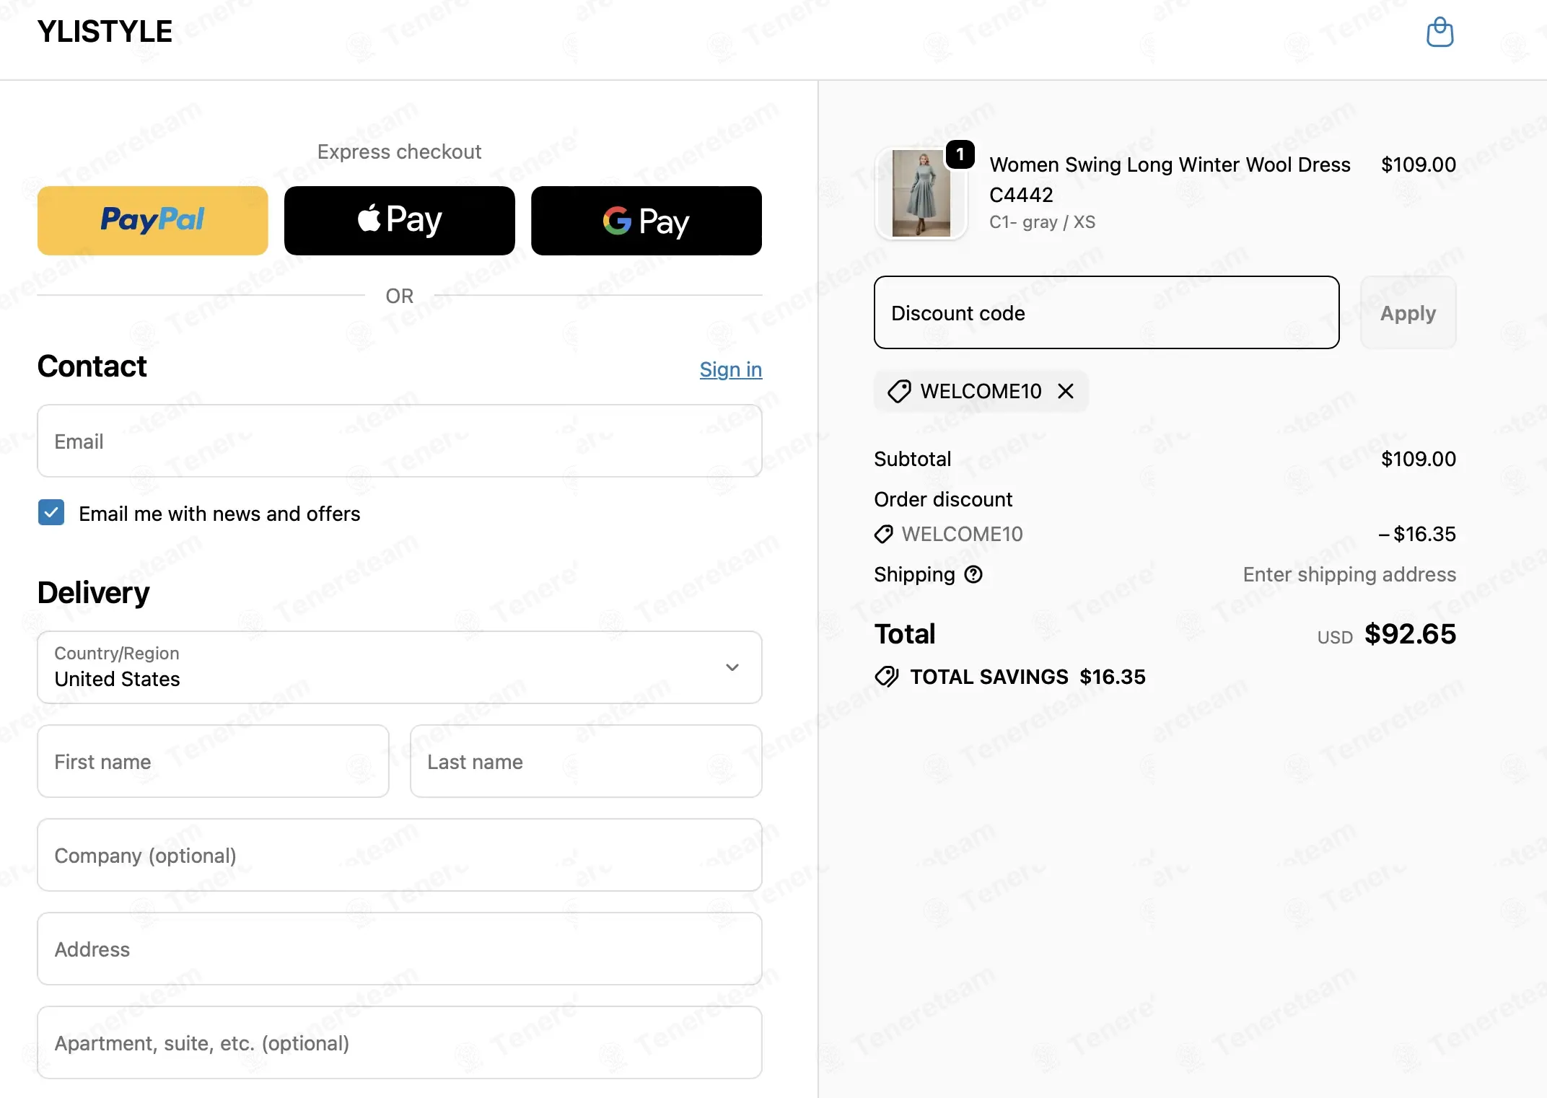Click the discount amount −$16.35
1547x1098 pixels.
1416,534
